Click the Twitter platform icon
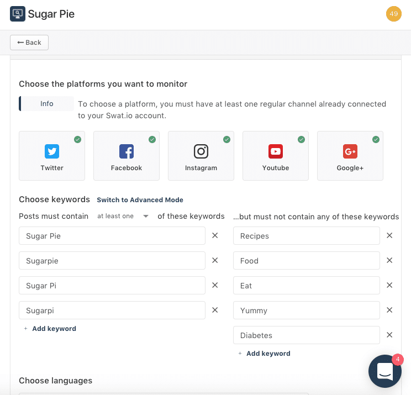411x395 pixels. click(x=52, y=151)
